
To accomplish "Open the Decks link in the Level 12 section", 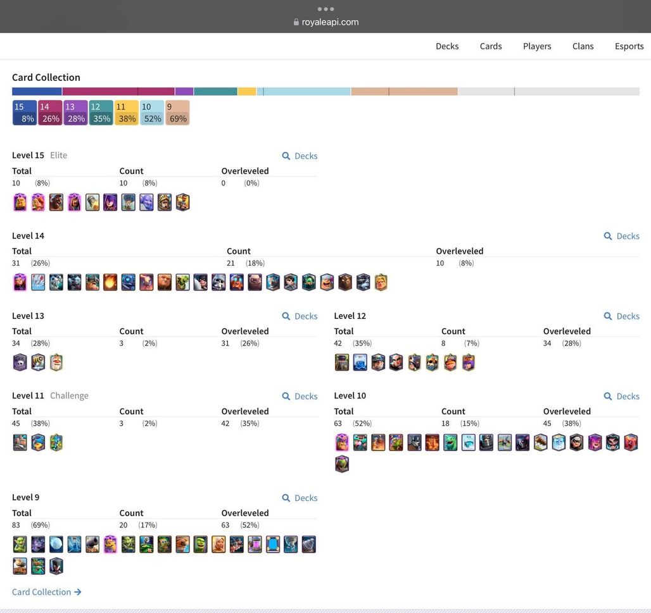I will 621,316.
